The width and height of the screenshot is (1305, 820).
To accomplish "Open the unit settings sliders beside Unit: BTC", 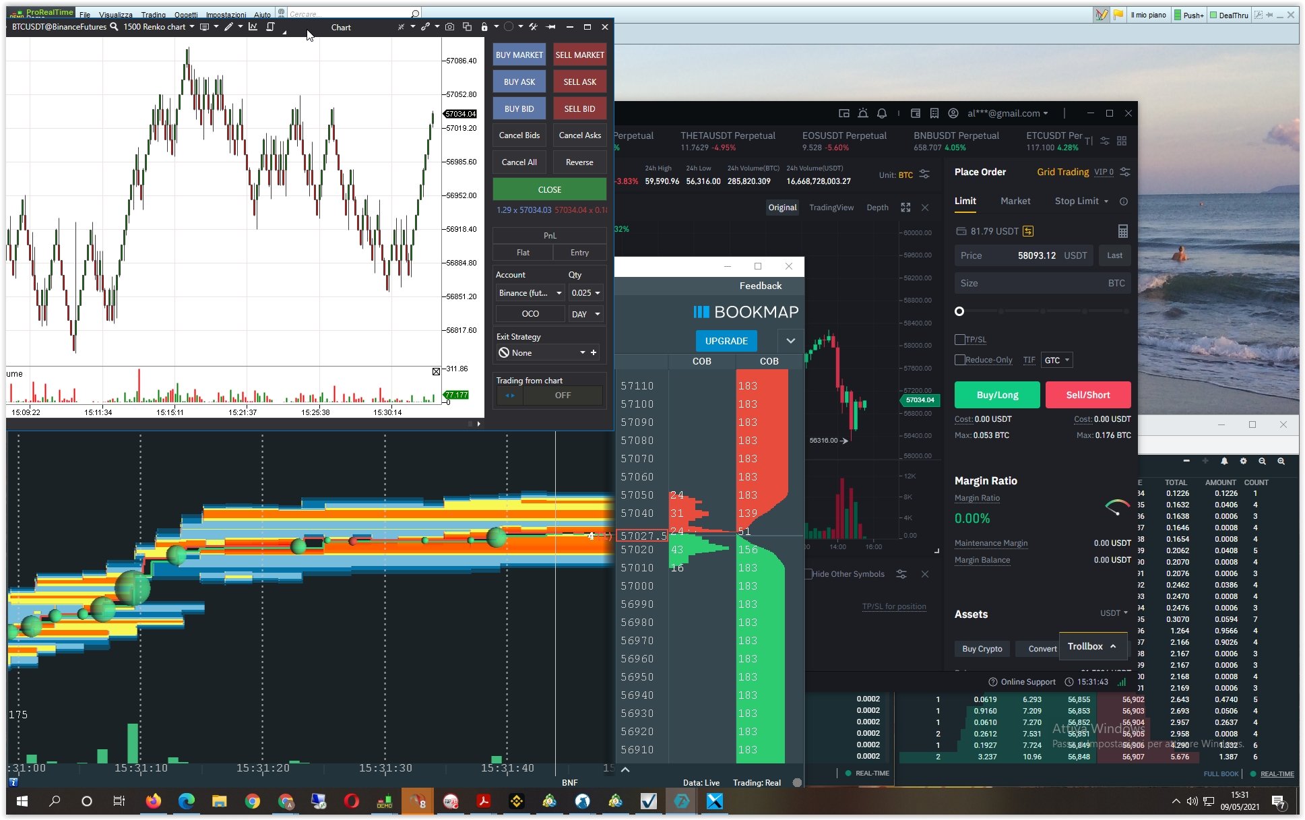I will point(924,175).
